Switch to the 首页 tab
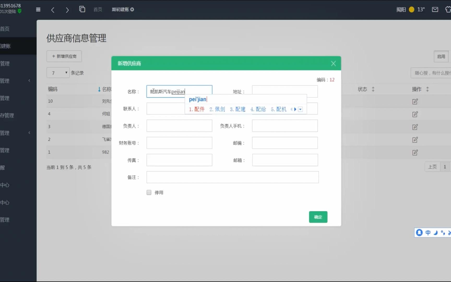Image resolution: width=451 pixels, height=282 pixels. point(97,9)
